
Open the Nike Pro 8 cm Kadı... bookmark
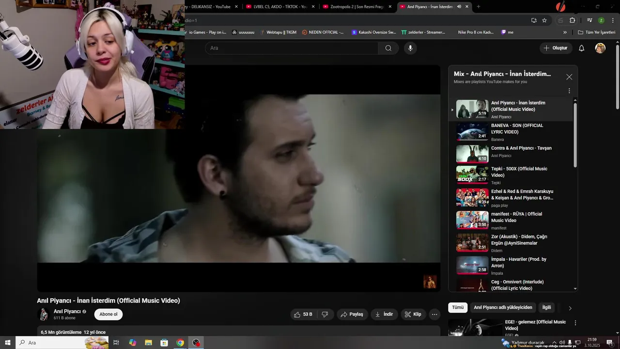(475, 32)
